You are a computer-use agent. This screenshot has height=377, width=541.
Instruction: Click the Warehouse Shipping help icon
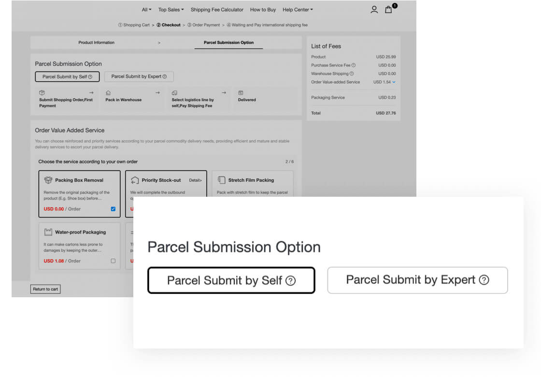(x=352, y=73)
